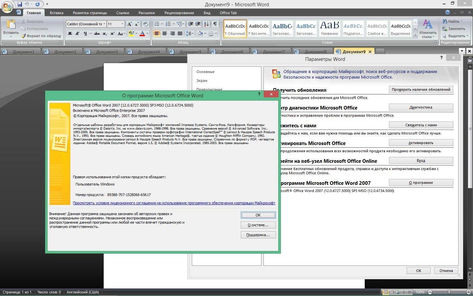Click the red font color button
Viewport: 473px width, 296px height.
(142, 34)
